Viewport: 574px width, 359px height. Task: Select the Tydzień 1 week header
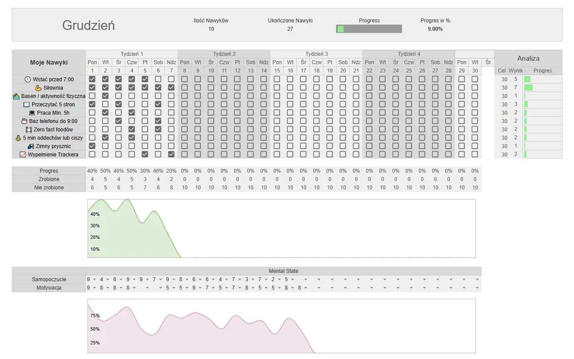point(132,54)
